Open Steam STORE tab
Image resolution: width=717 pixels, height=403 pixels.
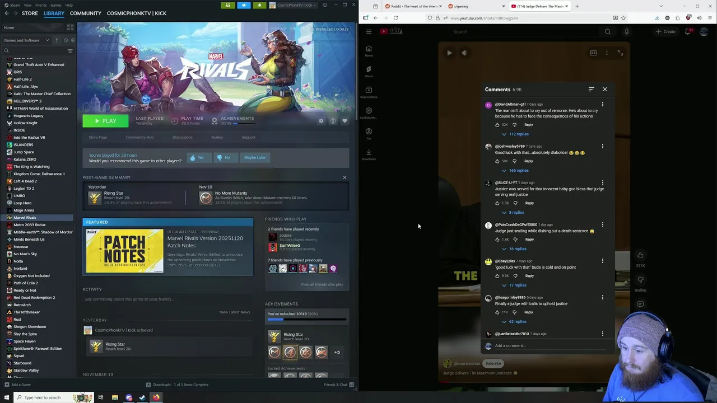30,13
